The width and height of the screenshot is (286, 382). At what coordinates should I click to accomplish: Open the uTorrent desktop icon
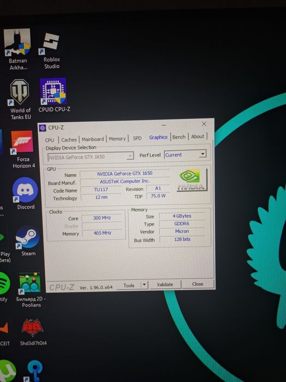(7, 371)
